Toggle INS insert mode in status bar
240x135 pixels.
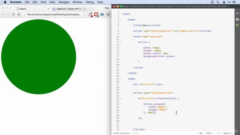pyautogui.click(x=201, y=133)
